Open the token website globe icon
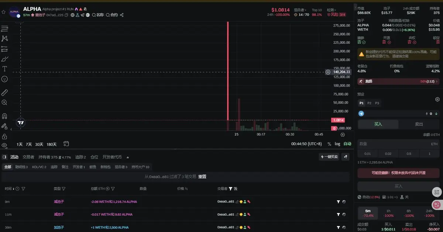Screen dimensions: 443x232 pyautogui.click(x=73, y=15)
